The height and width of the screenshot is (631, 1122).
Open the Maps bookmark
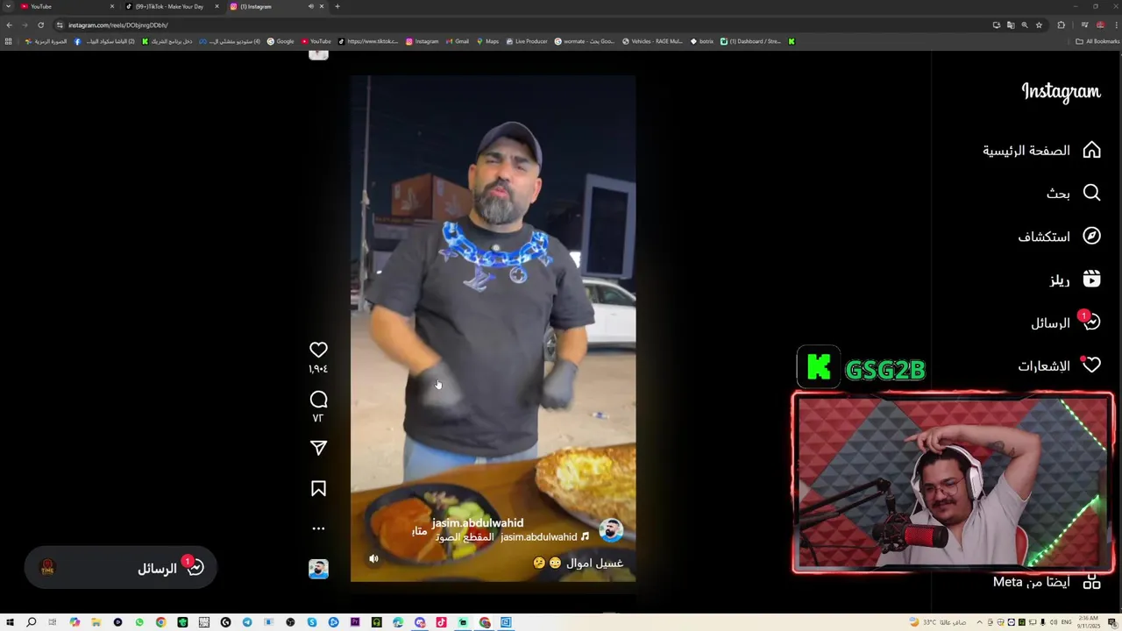487,41
